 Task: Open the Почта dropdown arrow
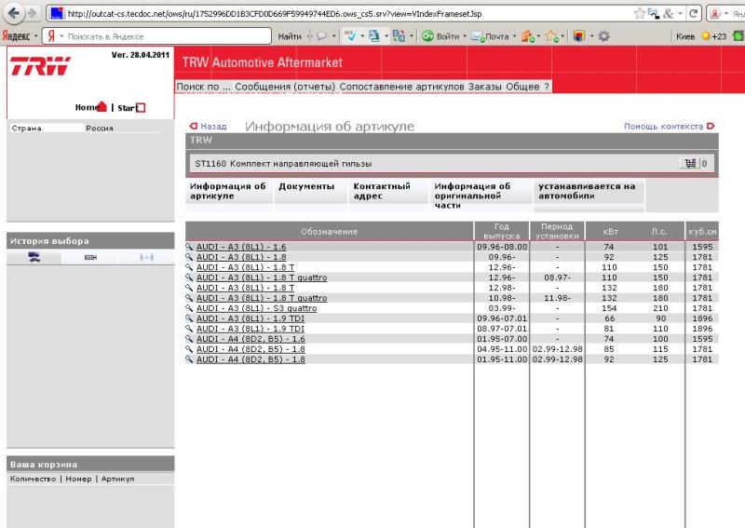515,36
